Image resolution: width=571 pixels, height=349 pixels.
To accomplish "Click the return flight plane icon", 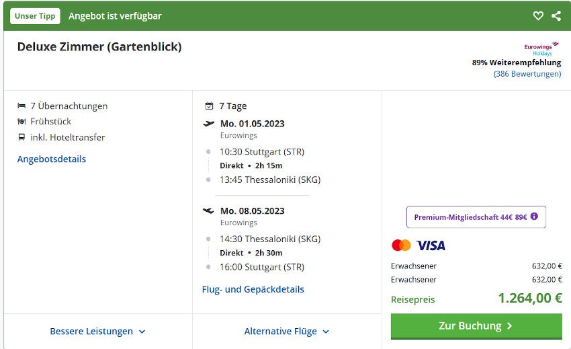I will pos(209,211).
